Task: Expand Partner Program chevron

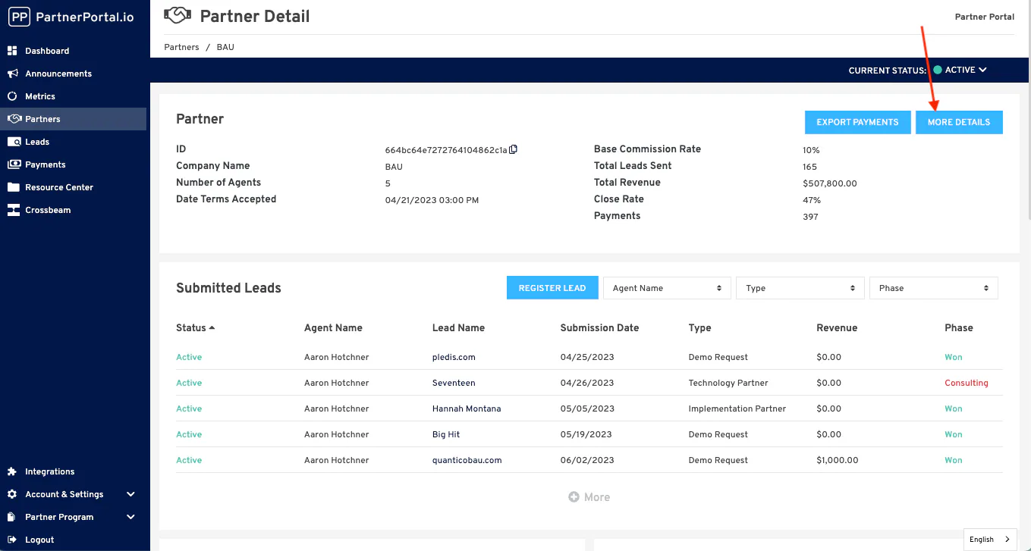Action: pos(130,517)
